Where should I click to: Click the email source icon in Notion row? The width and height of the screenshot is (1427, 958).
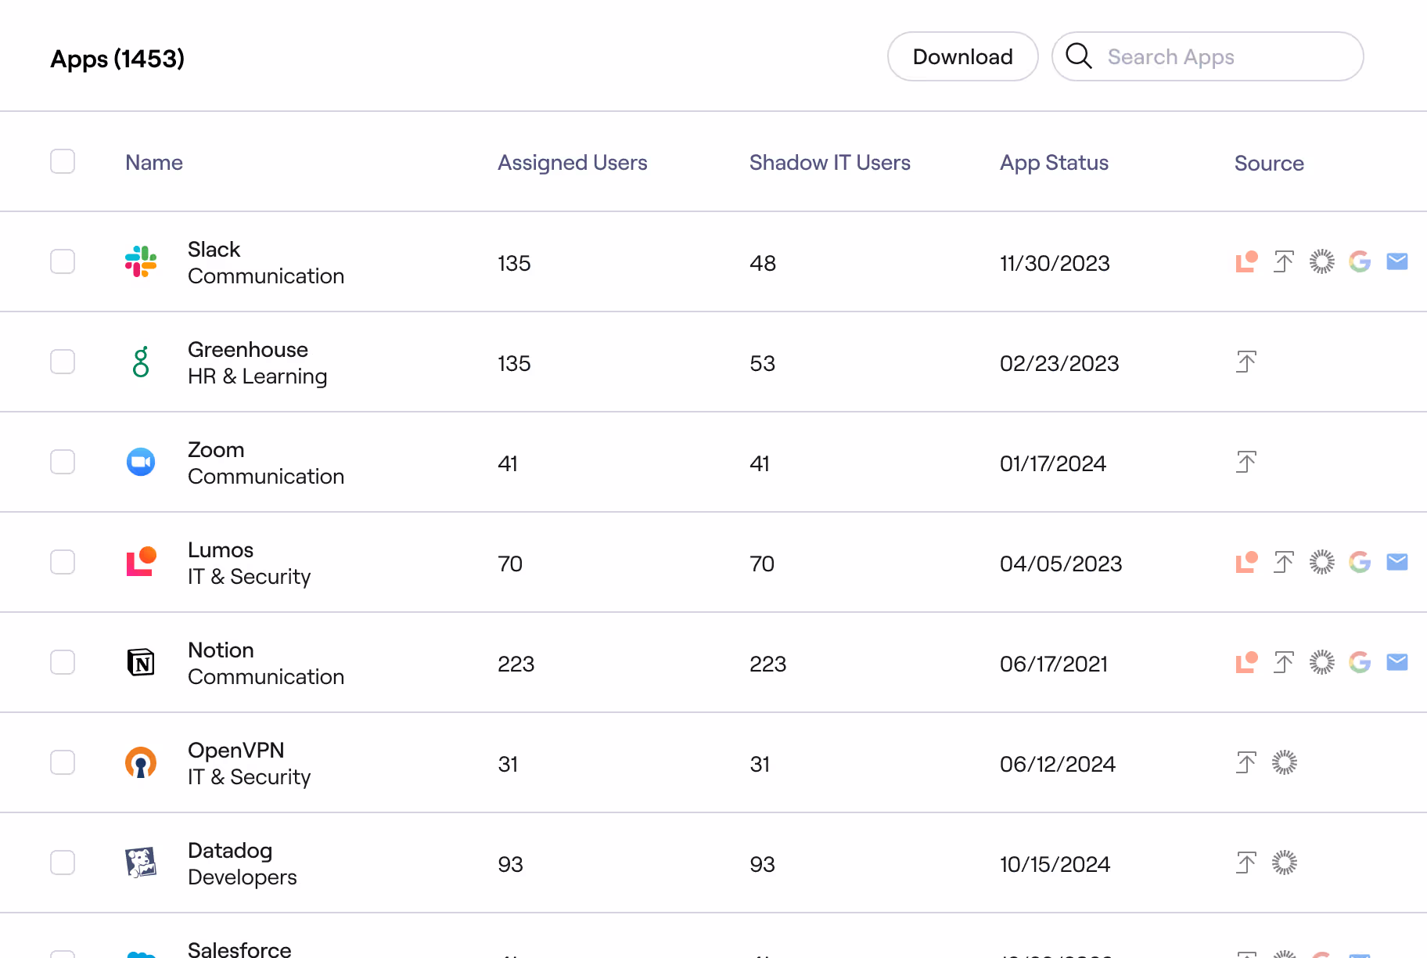pos(1397,662)
